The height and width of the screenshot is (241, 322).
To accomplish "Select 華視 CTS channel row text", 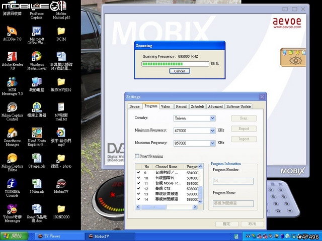I will pyautogui.click(x=163, y=189).
